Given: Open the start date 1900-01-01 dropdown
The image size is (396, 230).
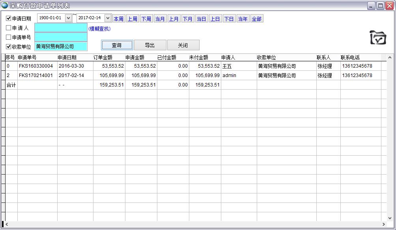Looking at the screenshot, I should tap(68, 18).
